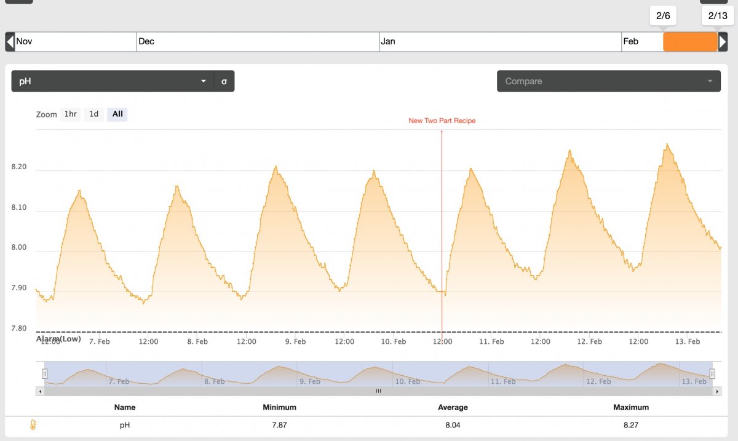Image resolution: width=738 pixels, height=441 pixels.
Task: Set chart zoom to 1d
Action: 93,114
